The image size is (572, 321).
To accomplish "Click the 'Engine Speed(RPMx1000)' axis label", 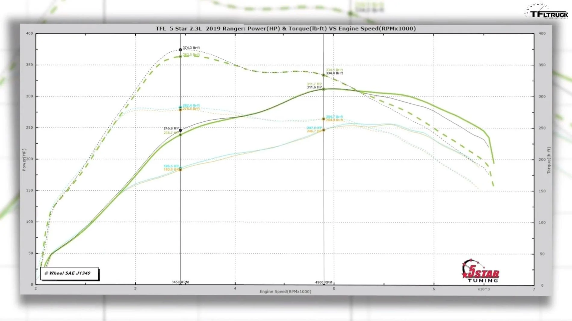I will pyautogui.click(x=285, y=291).
